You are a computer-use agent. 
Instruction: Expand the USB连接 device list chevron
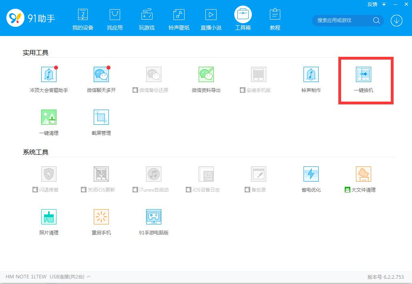click(88, 277)
